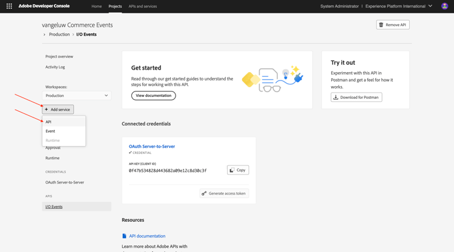
Task: Click the key icon in Generate access token
Action: pyautogui.click(x=204, y=193)
